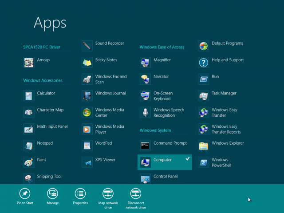The width and height of the screenshot is (284, 213).
Task: Click the SPCA1528 PC Driver group header
Action: pos(42,47)
